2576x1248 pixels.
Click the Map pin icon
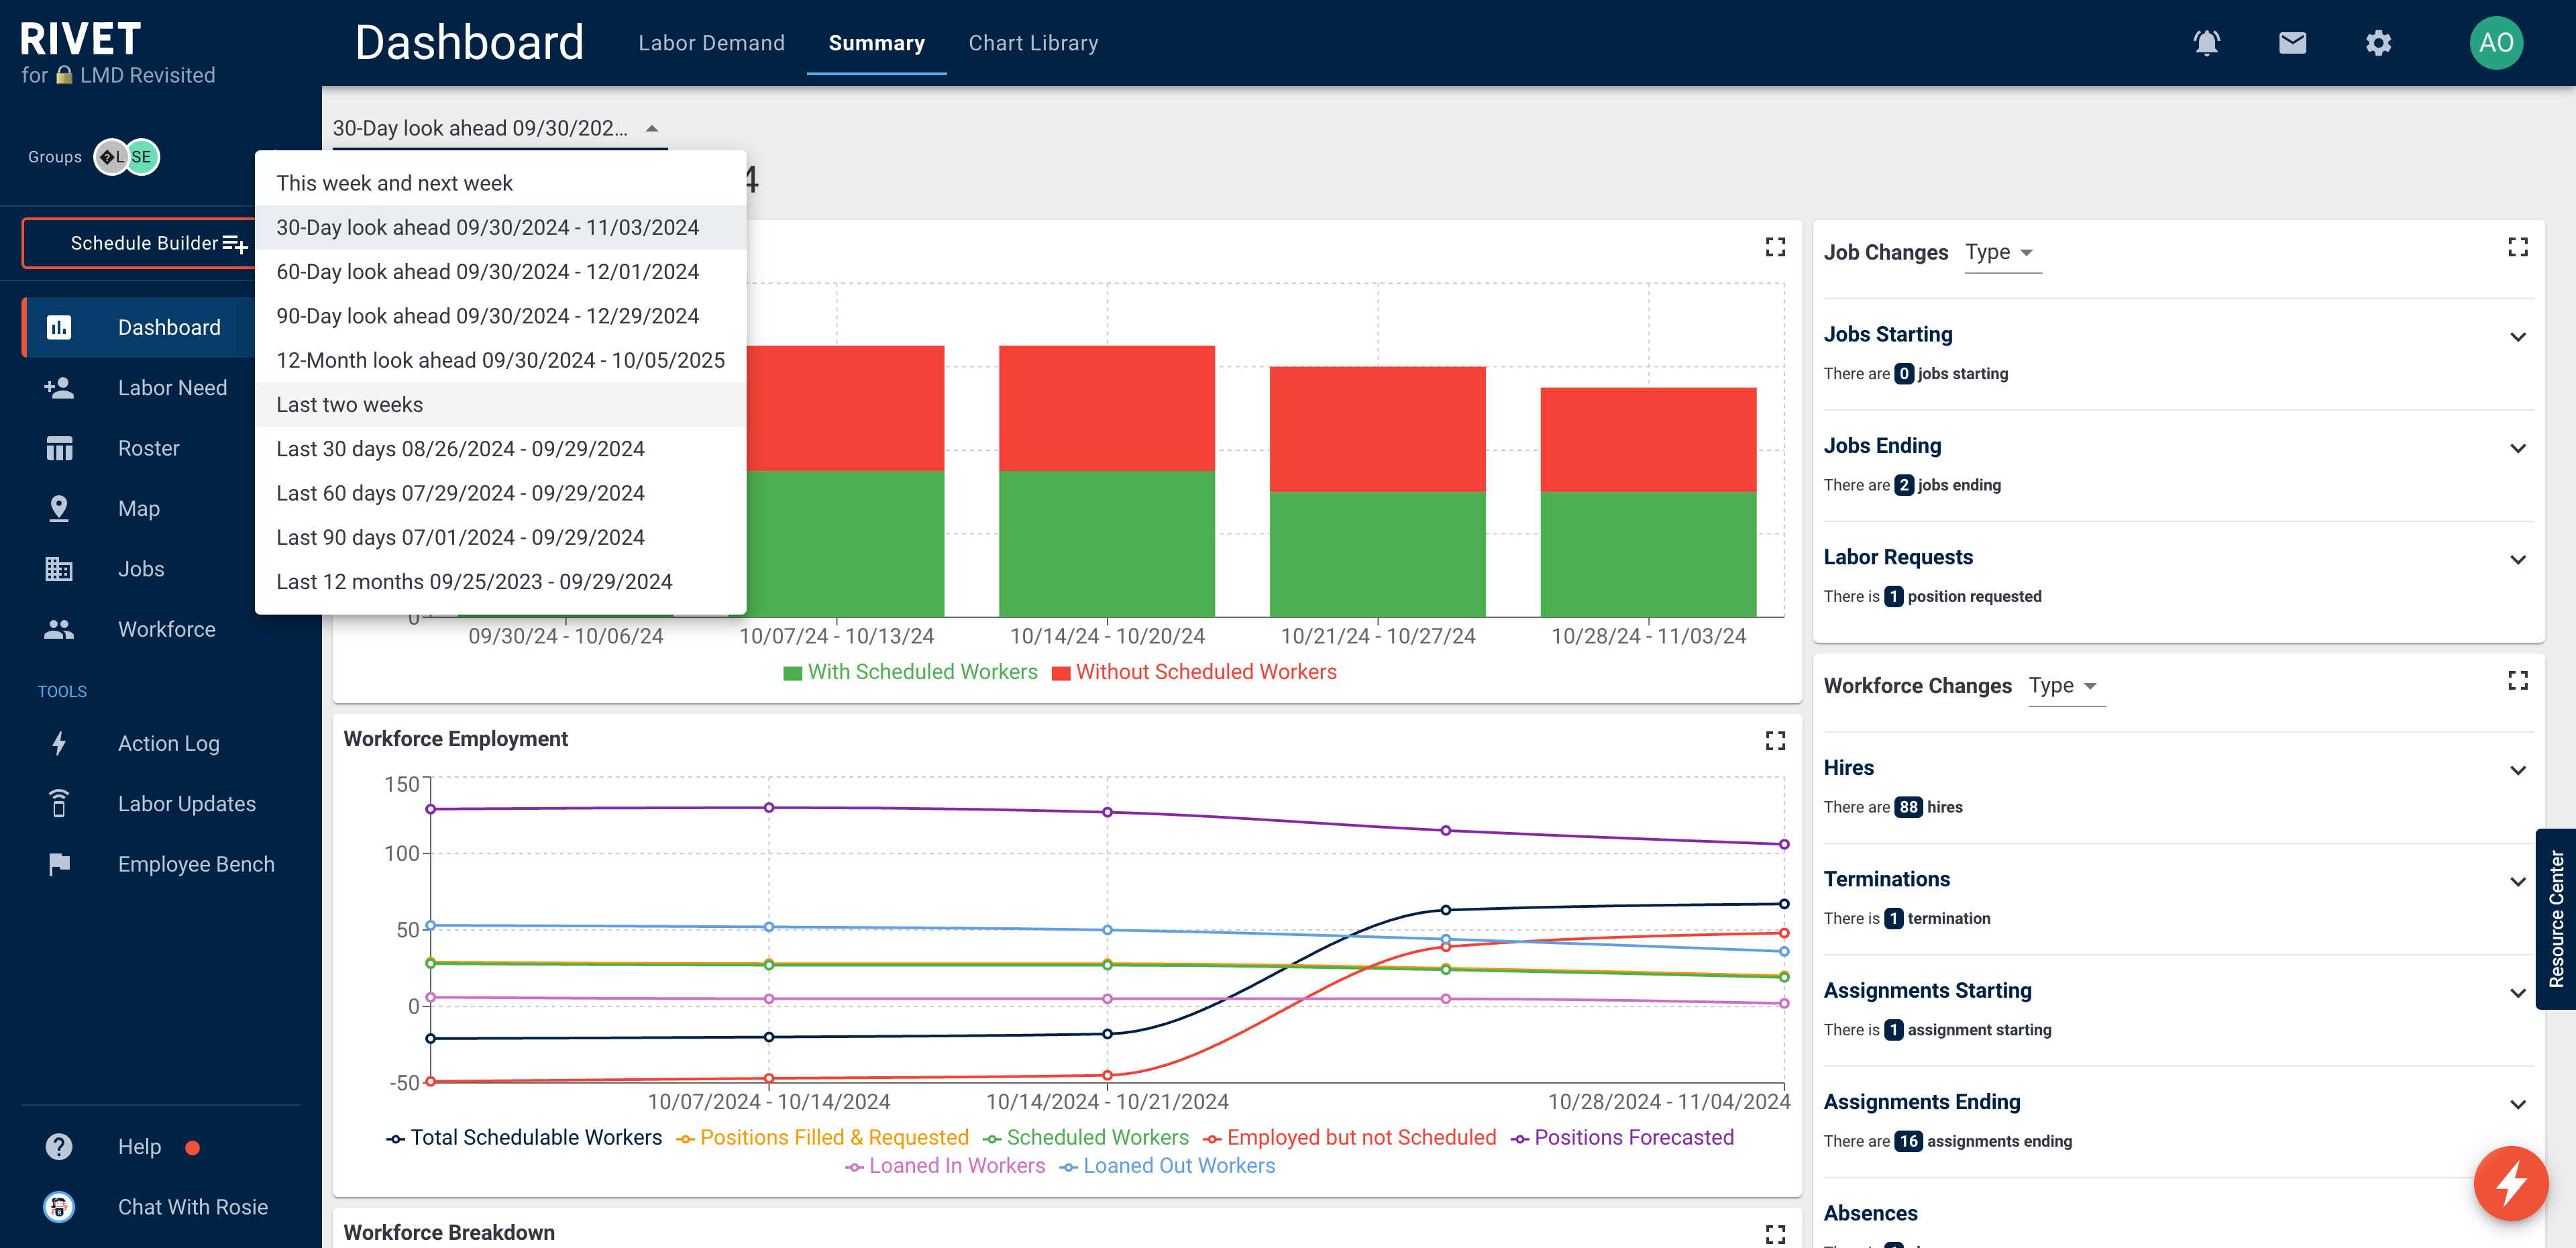(59, 508)
